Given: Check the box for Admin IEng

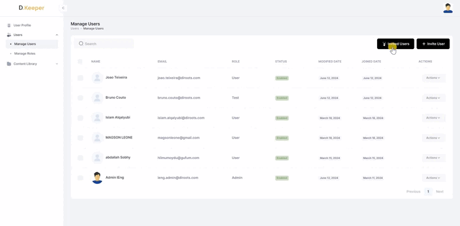Looking at the screenshot, I should 80,178.
